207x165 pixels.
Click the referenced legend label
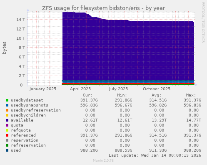tap(23, 135)
